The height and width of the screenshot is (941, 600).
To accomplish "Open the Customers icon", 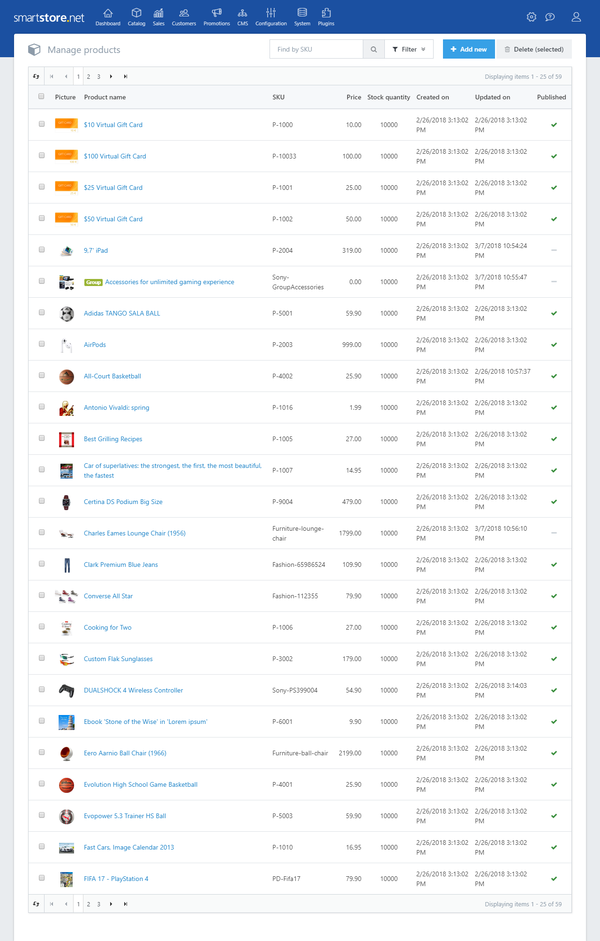I will click(184, 13).
